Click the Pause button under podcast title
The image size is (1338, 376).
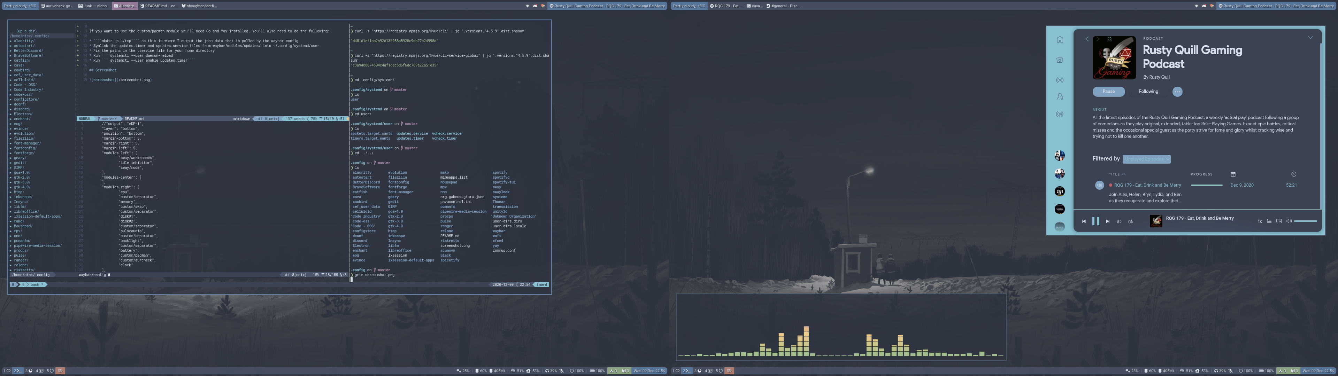(1108, 92)
